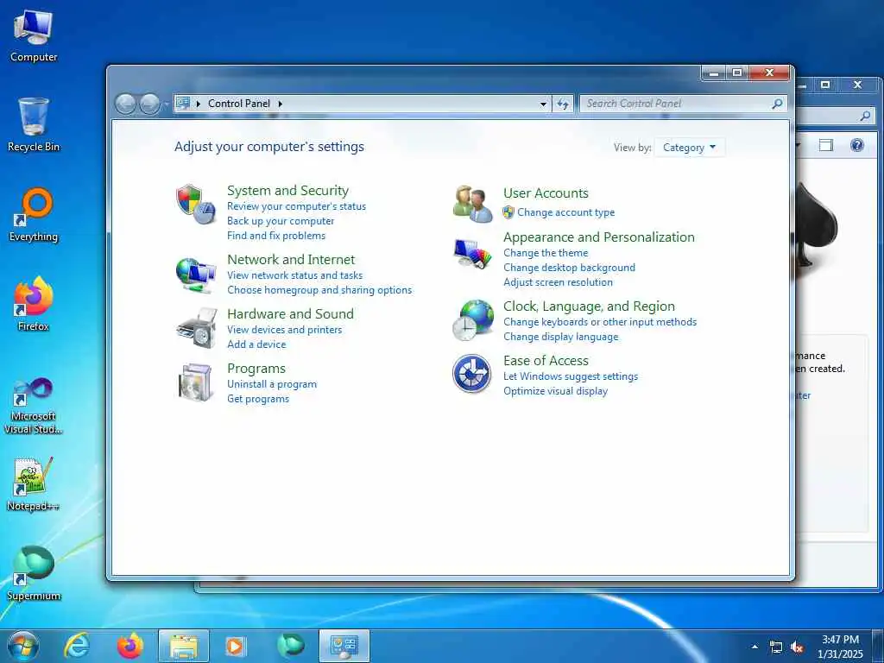Open Windows Media Player from the taskbar

point(235,646)
